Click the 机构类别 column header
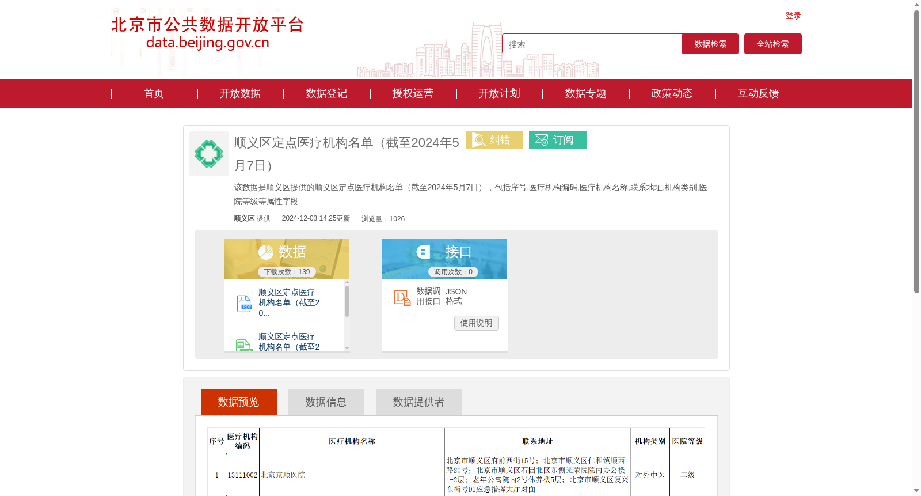Screen dimensions: 921x496 coord(650,441)
